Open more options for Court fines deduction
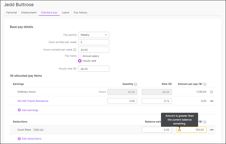This screenshot has width=226, height=144. pos(211,130)
